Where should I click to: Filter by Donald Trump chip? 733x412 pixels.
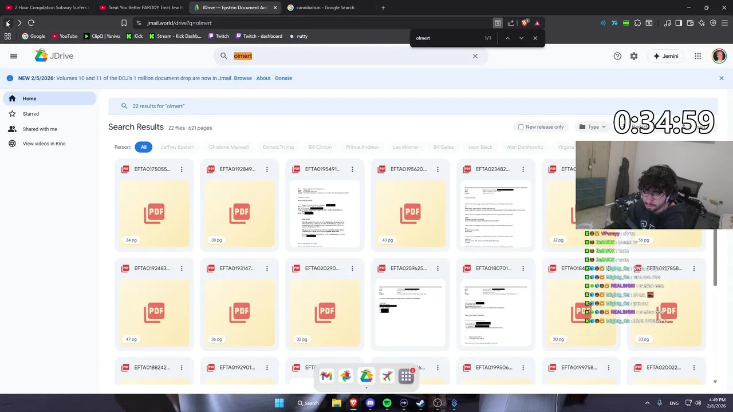point(278,147)
